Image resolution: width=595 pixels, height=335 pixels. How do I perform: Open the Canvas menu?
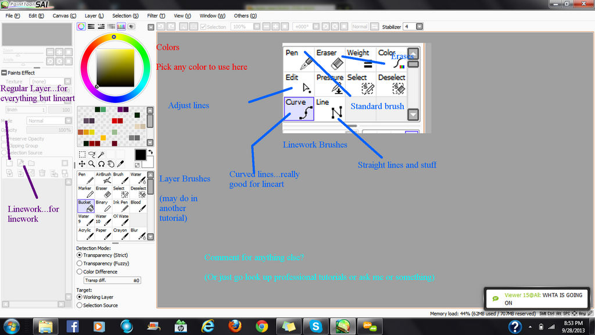64,16
